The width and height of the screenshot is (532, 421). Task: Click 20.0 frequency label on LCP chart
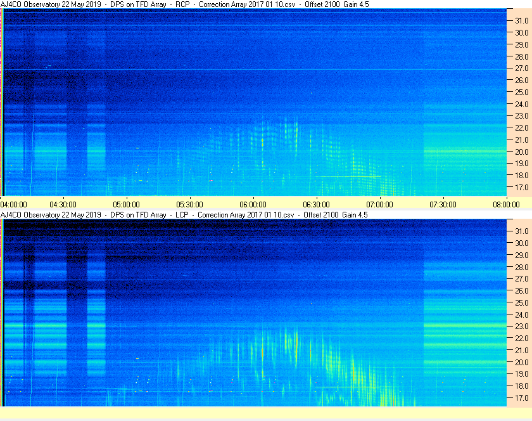tap(522, 362)
